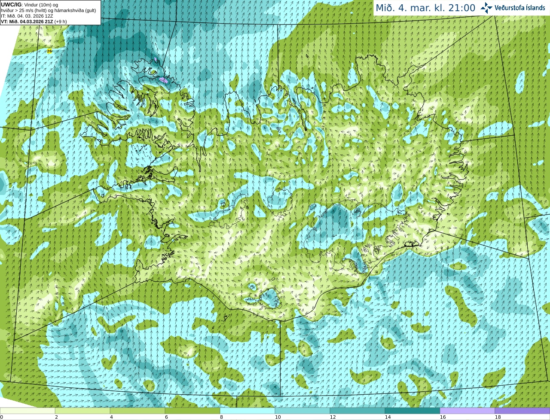Click the legend value 14

click(x=388, y=417)
